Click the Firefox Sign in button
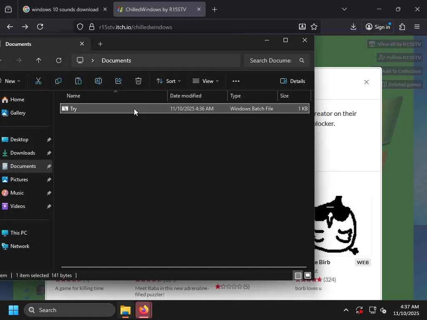This screenshot has width=427, height=320. (x=378, y=27)
